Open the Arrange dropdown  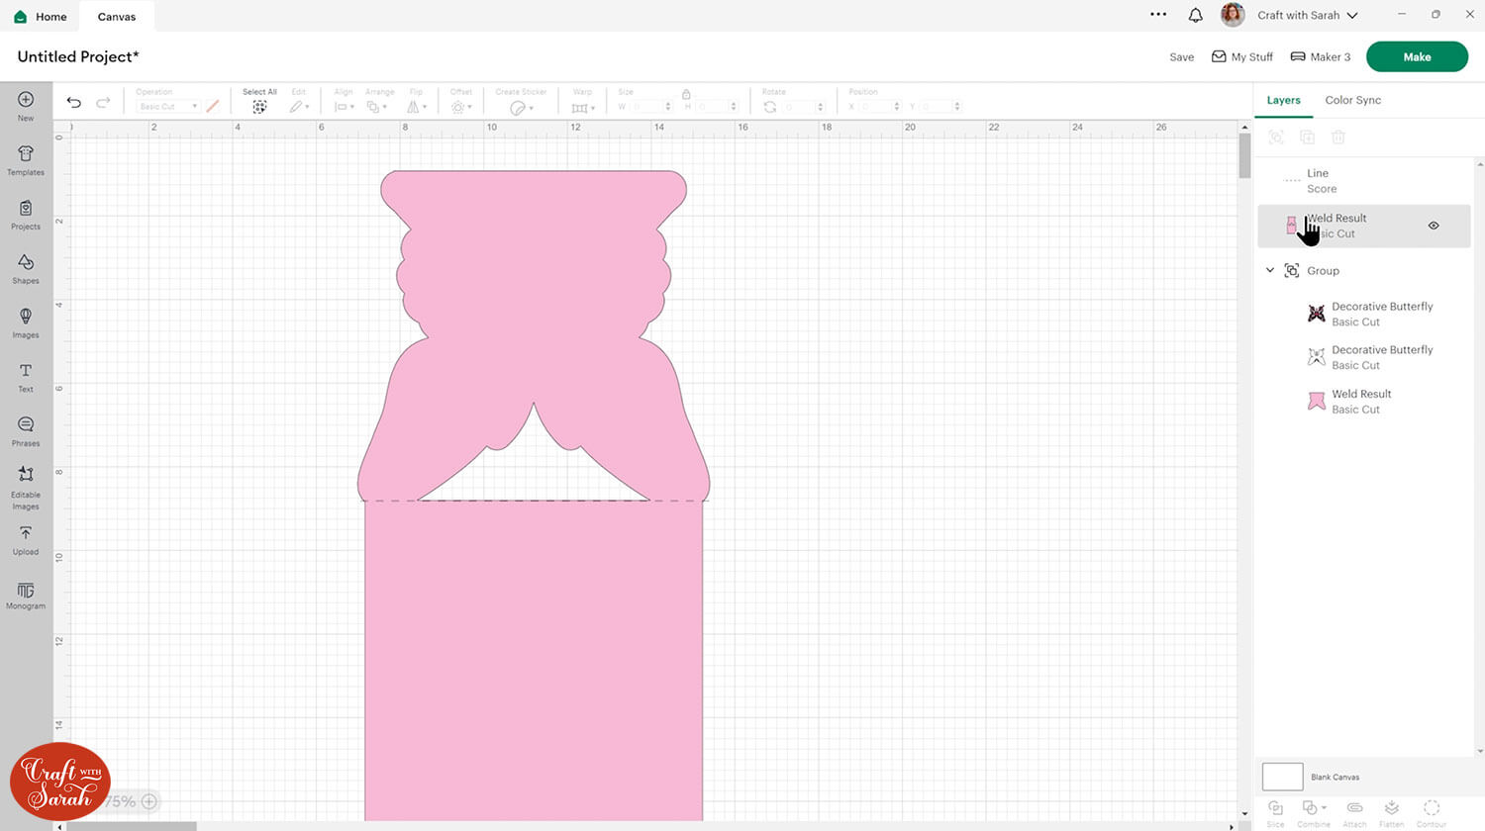pos(378,107)
